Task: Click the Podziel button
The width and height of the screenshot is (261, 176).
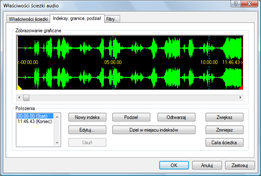Action: coord(131,117)
